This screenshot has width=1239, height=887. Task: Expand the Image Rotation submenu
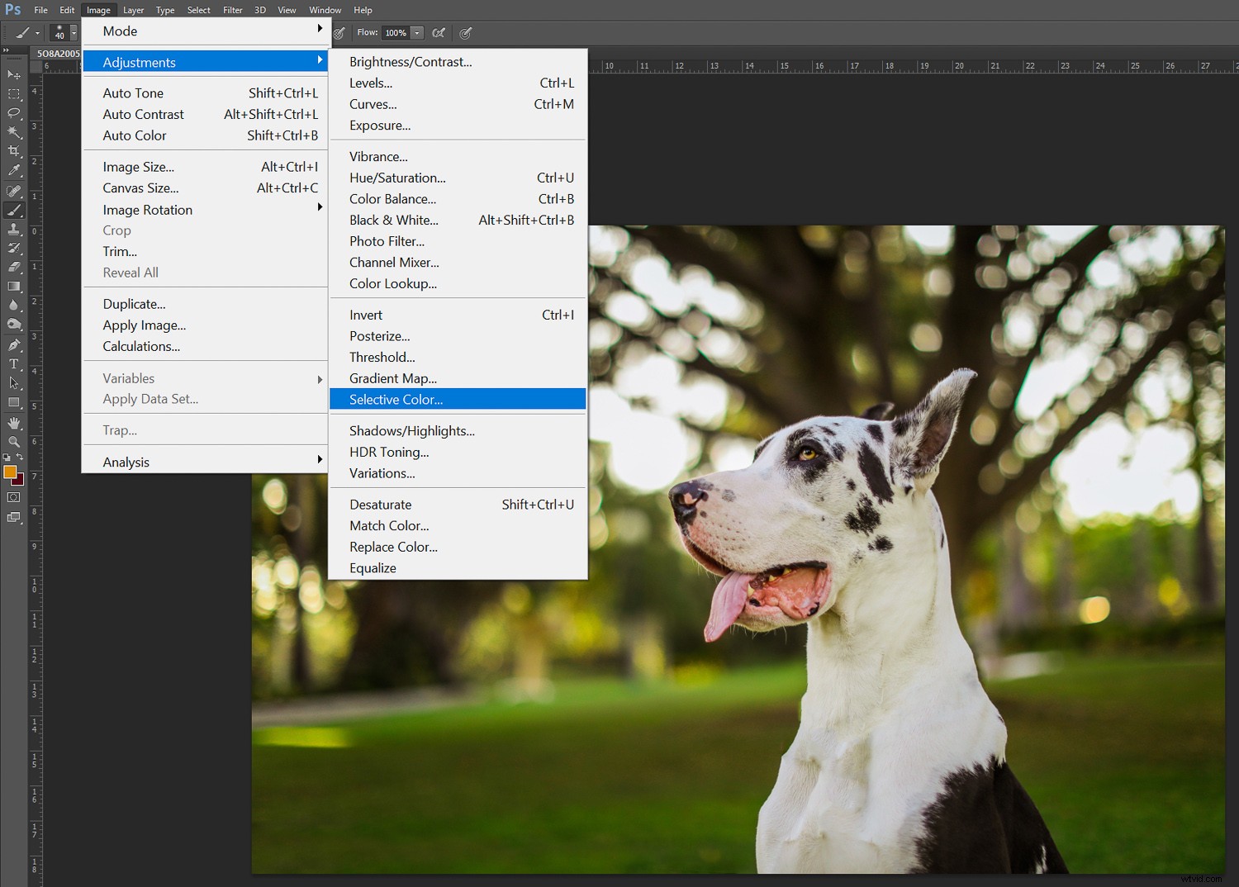click(x=165, y=209)
